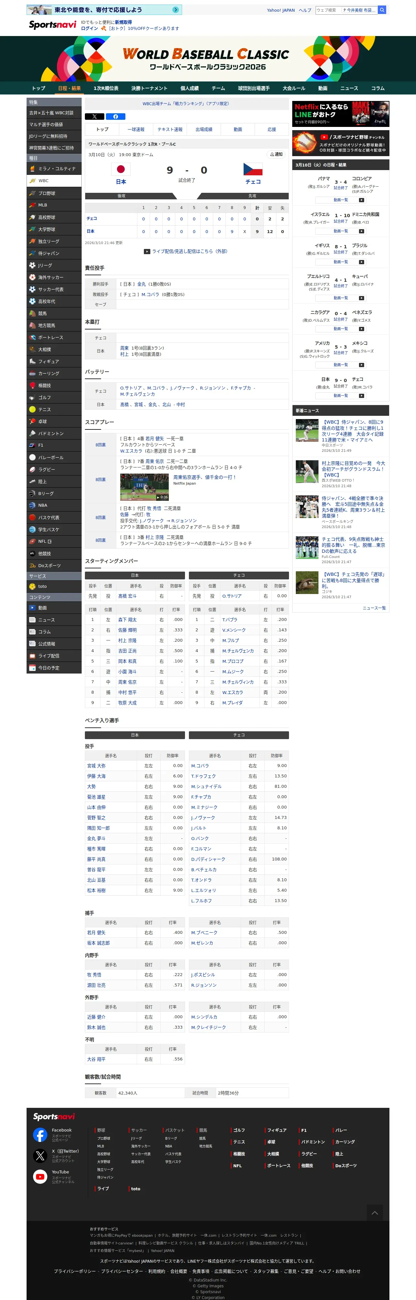Open プライバシーポリシー footer link
416x1300 pixels.
point(75,1271)
